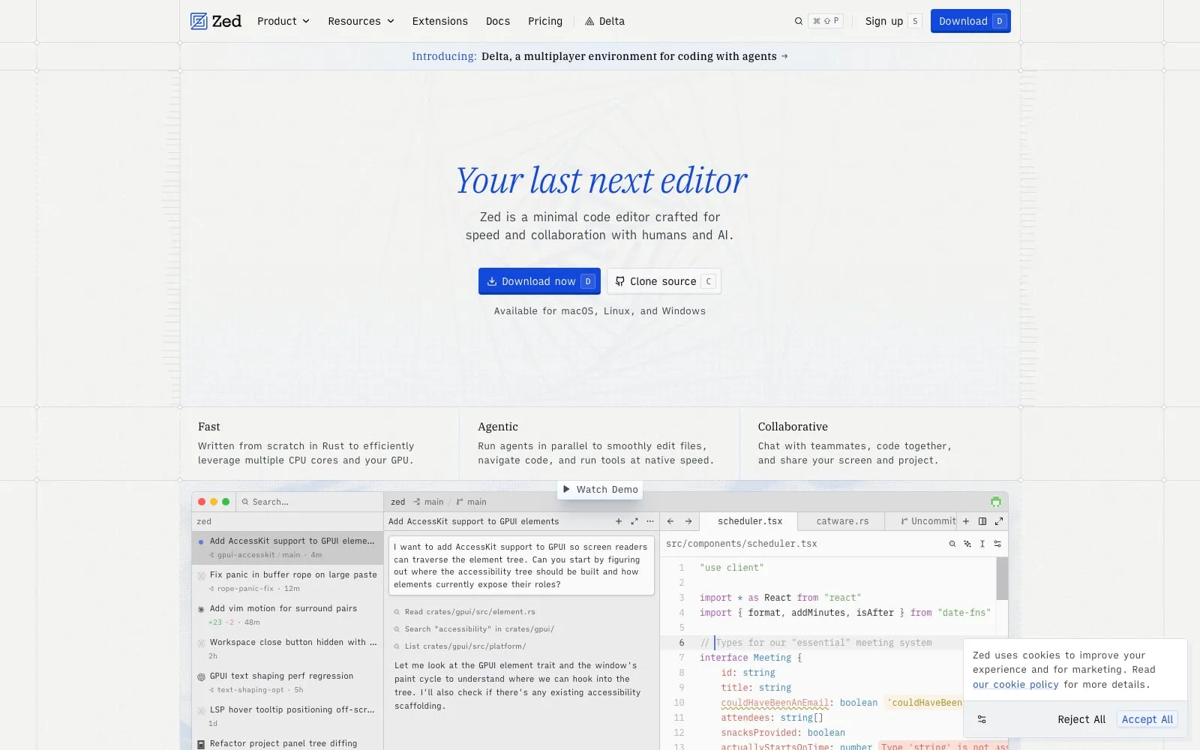Click the split pane icon in editor tab bar
Viewport: 1200px width, 750px height.
[982, 521]
